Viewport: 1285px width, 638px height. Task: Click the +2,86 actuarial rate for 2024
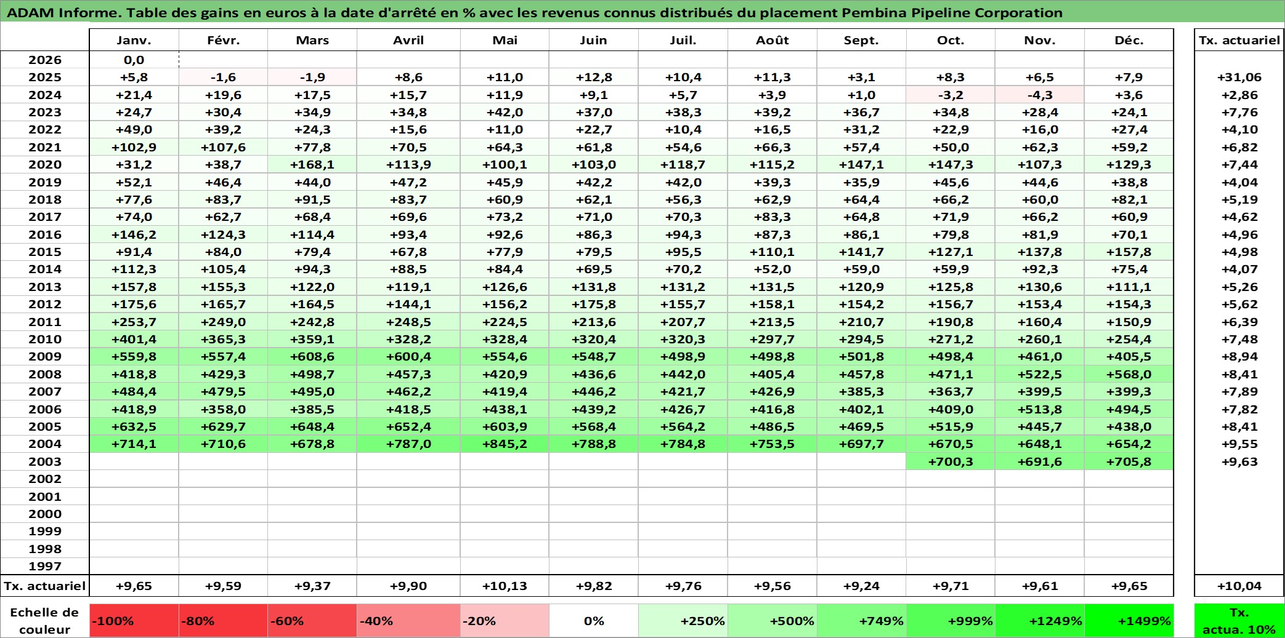1239,95
